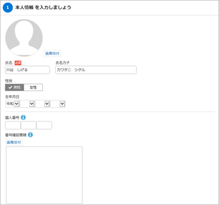Click 画像添付 button next to avatar
This screenshot has height=205, width=219.
point(52,53)
